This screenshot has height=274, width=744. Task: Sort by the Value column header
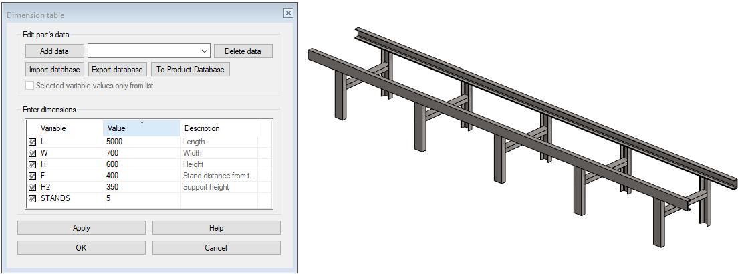[142, 128]
